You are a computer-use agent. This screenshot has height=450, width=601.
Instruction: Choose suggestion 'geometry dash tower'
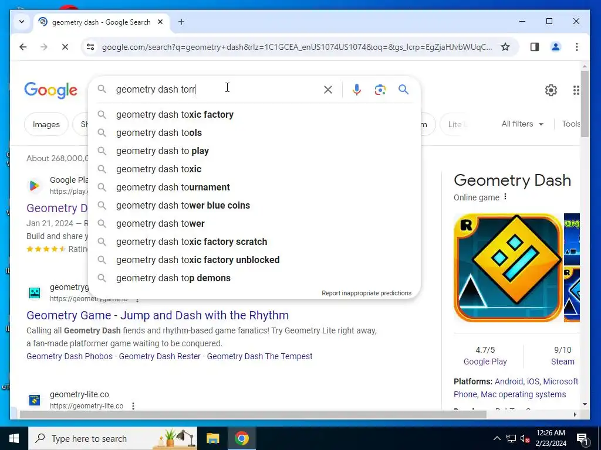point(255,223)
